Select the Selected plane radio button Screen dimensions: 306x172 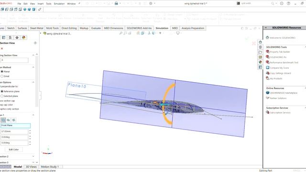2,96
